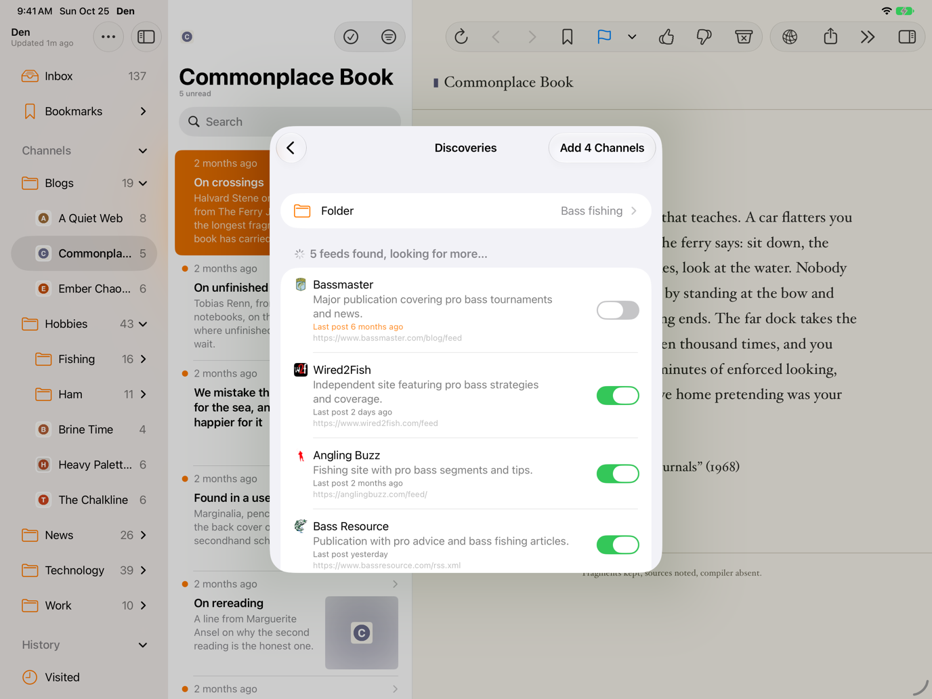Open the Brine Time channel
The width and height of the screenshot is (932, 699).
[84, 429]
